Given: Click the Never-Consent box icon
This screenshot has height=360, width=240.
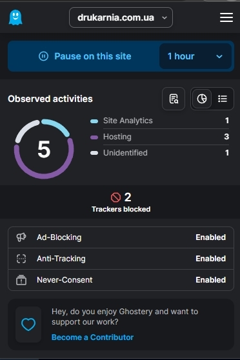Looking at the screenshot, I should coord(21,280).
